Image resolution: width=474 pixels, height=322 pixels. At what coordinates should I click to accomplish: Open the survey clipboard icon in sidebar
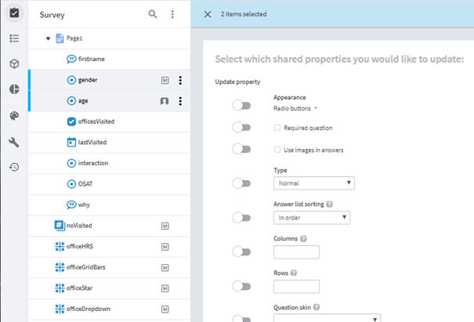(x=14, y=13)
